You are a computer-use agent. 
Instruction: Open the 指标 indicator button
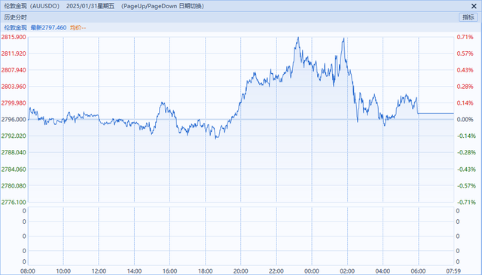468,17
